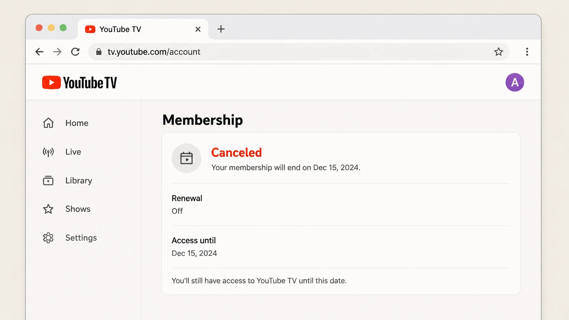
Task: Click the YouTube TV logo
Action: coord(79,83)
